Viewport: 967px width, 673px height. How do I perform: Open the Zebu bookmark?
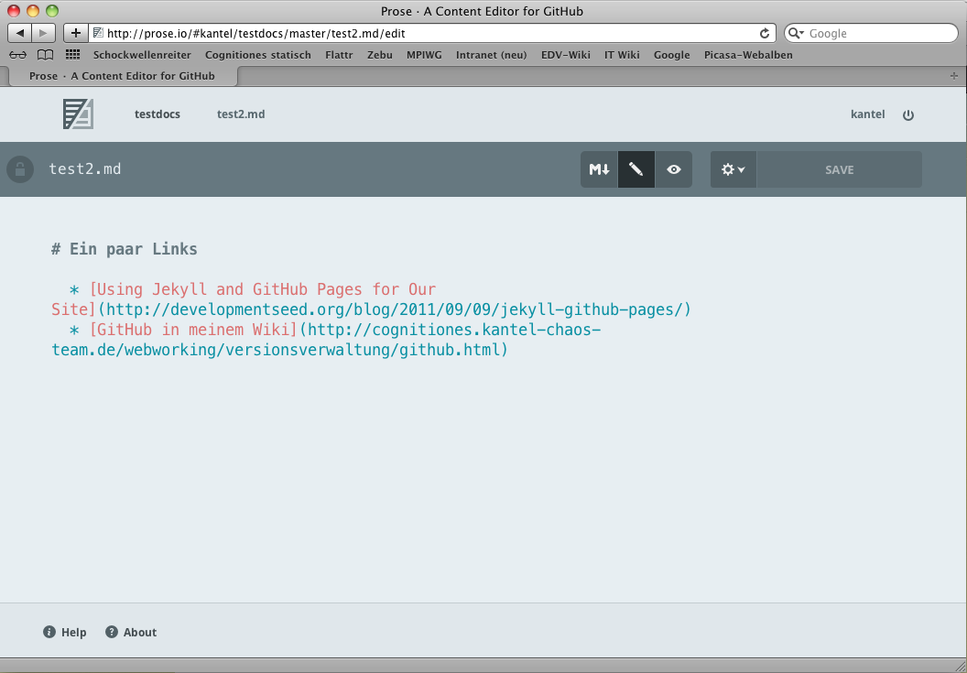point(380,55)
